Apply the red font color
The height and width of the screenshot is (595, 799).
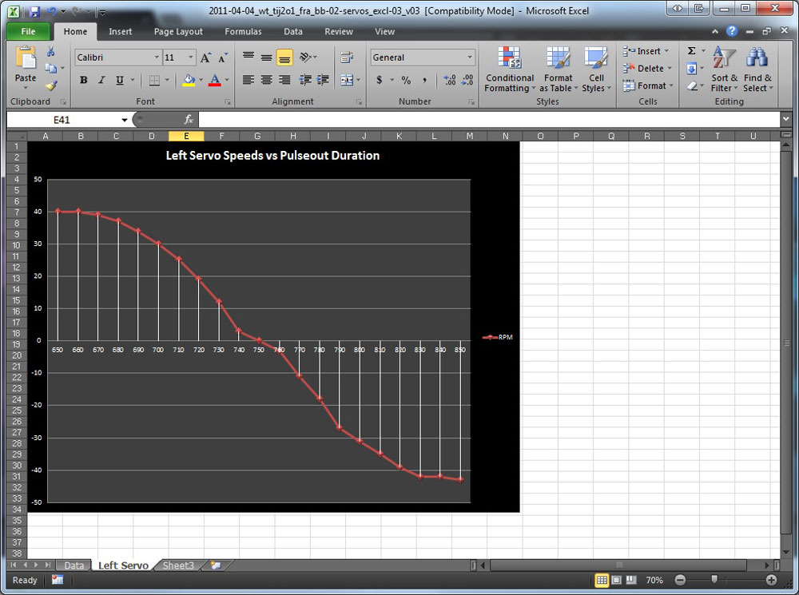[215, 80]
